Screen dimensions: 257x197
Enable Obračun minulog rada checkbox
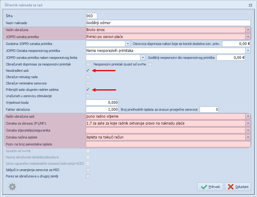pos(88,77)
